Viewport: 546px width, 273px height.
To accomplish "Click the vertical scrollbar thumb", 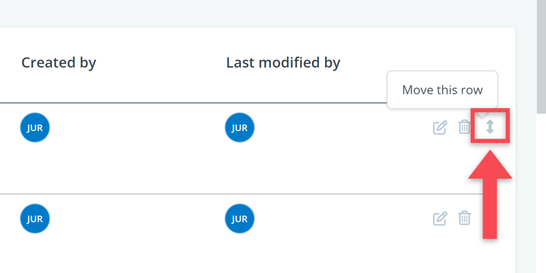I will (541, 53).
